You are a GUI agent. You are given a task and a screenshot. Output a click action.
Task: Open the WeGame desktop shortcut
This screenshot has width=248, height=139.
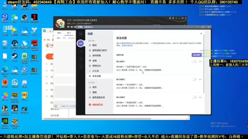coord(15,109)
